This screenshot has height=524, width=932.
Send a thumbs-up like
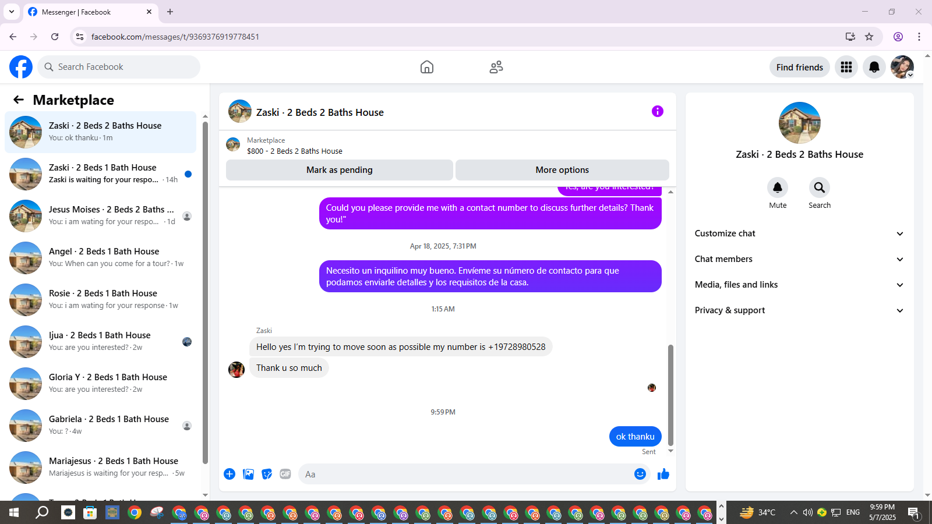coord(663,474)
